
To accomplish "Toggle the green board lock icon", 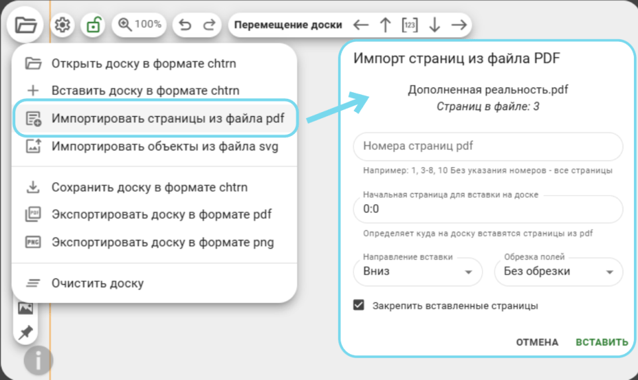I will click(x=93, y=25).
